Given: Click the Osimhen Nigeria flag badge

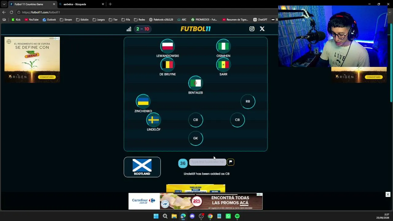Looking at the screenshot, I should click(223, 46).
